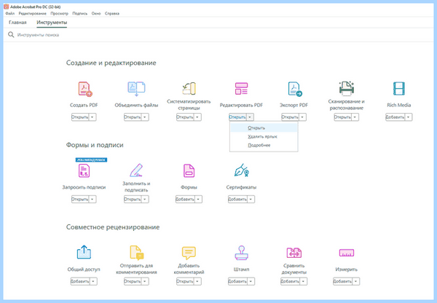
Task: Open dropdown arrow under Систематизировать страницы
Action: [x=197, y=117]
